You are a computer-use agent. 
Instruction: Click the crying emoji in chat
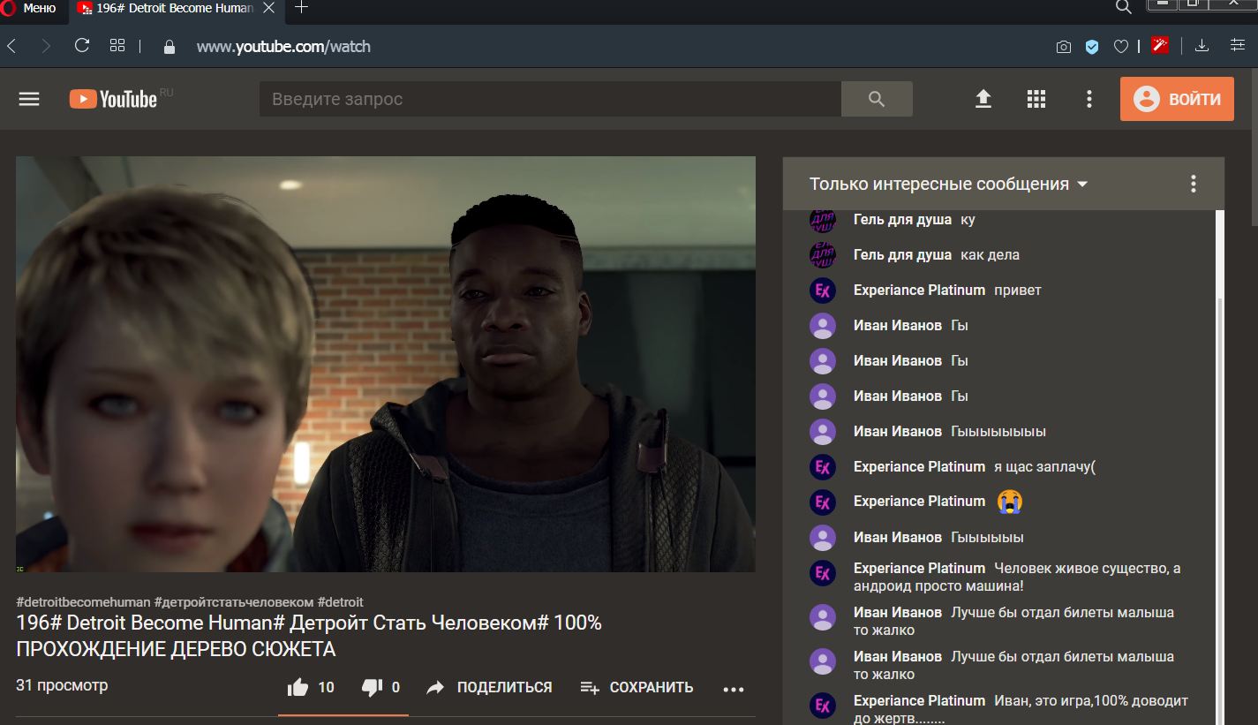(x=1009, y=502)
